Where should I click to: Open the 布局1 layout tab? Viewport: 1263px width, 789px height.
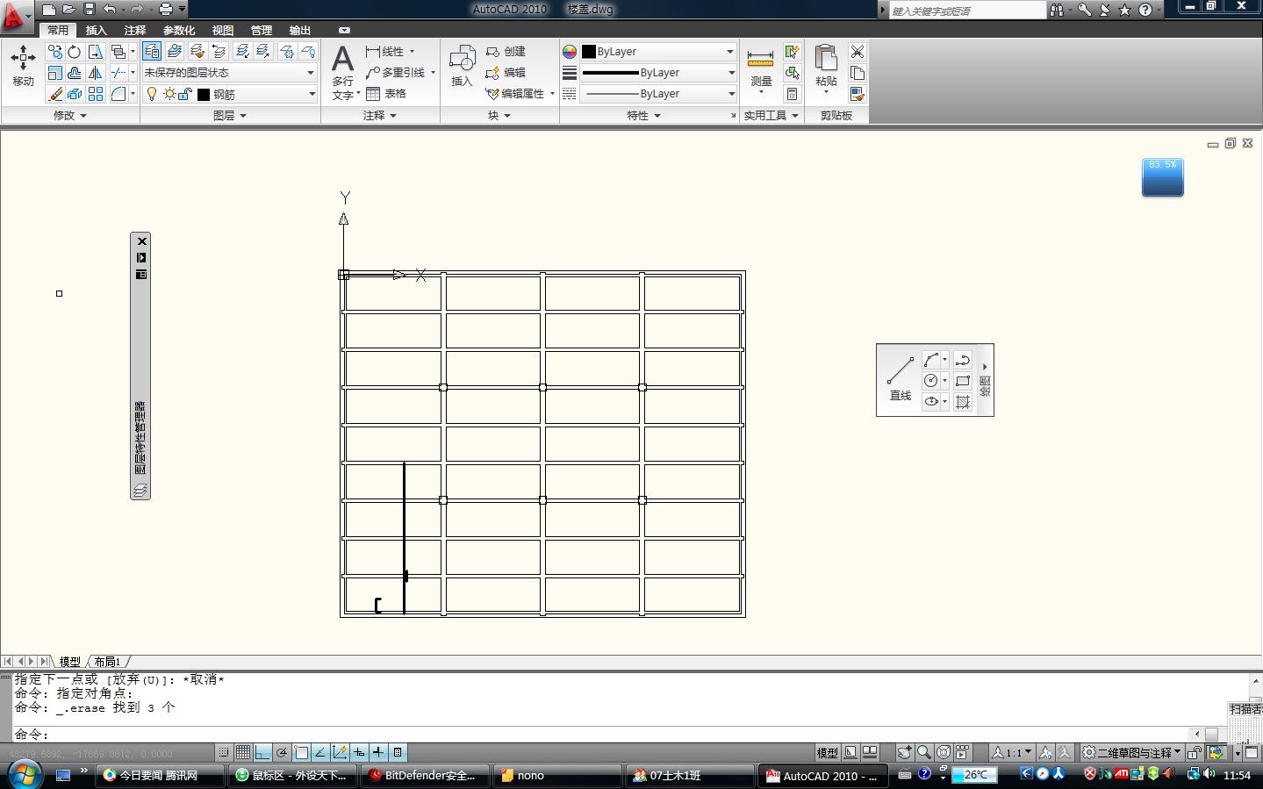tap(107, 662)
